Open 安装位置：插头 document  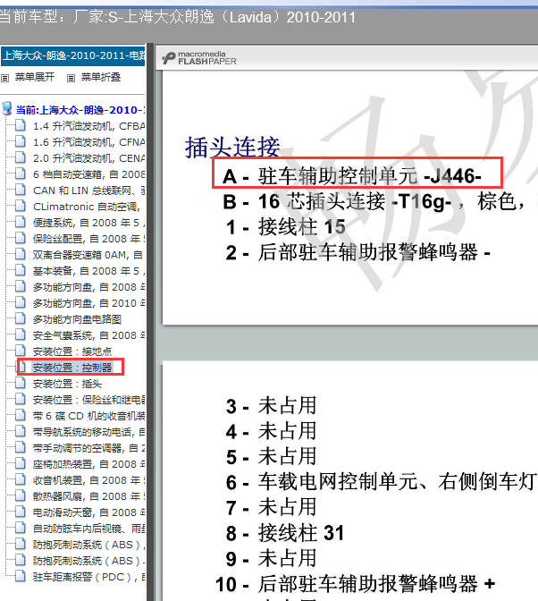[x=67, y=384]
